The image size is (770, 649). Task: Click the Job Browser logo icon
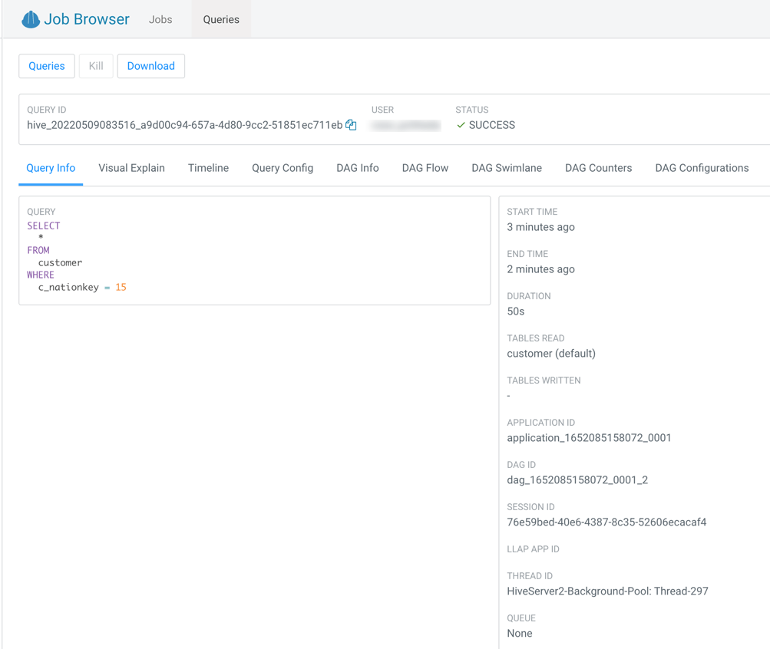(x=28, y=19)
